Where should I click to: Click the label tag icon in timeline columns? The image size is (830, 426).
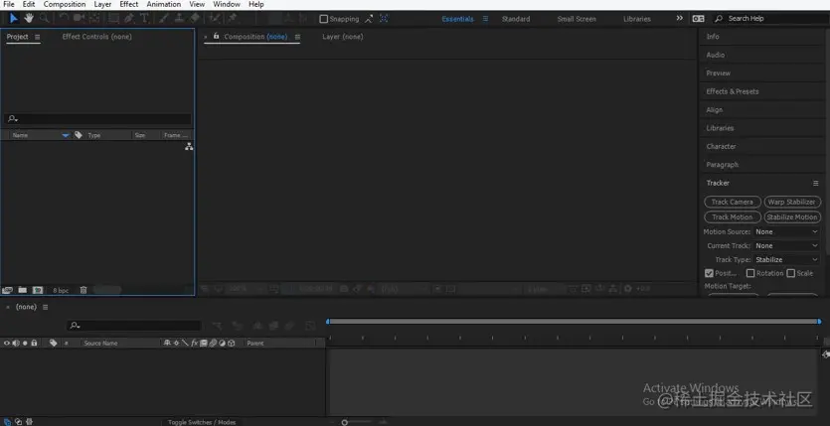(53, 343)
